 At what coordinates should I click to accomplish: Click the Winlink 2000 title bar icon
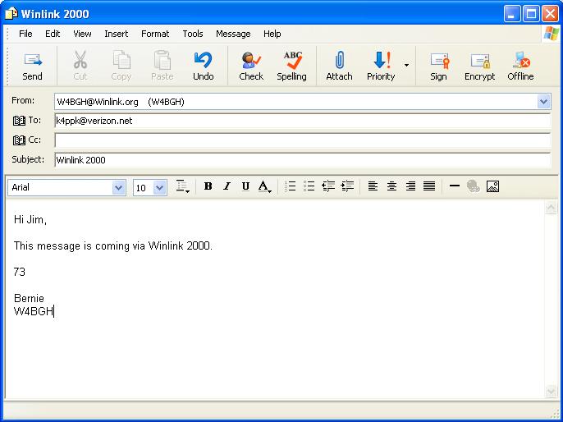tap(11, 14)
